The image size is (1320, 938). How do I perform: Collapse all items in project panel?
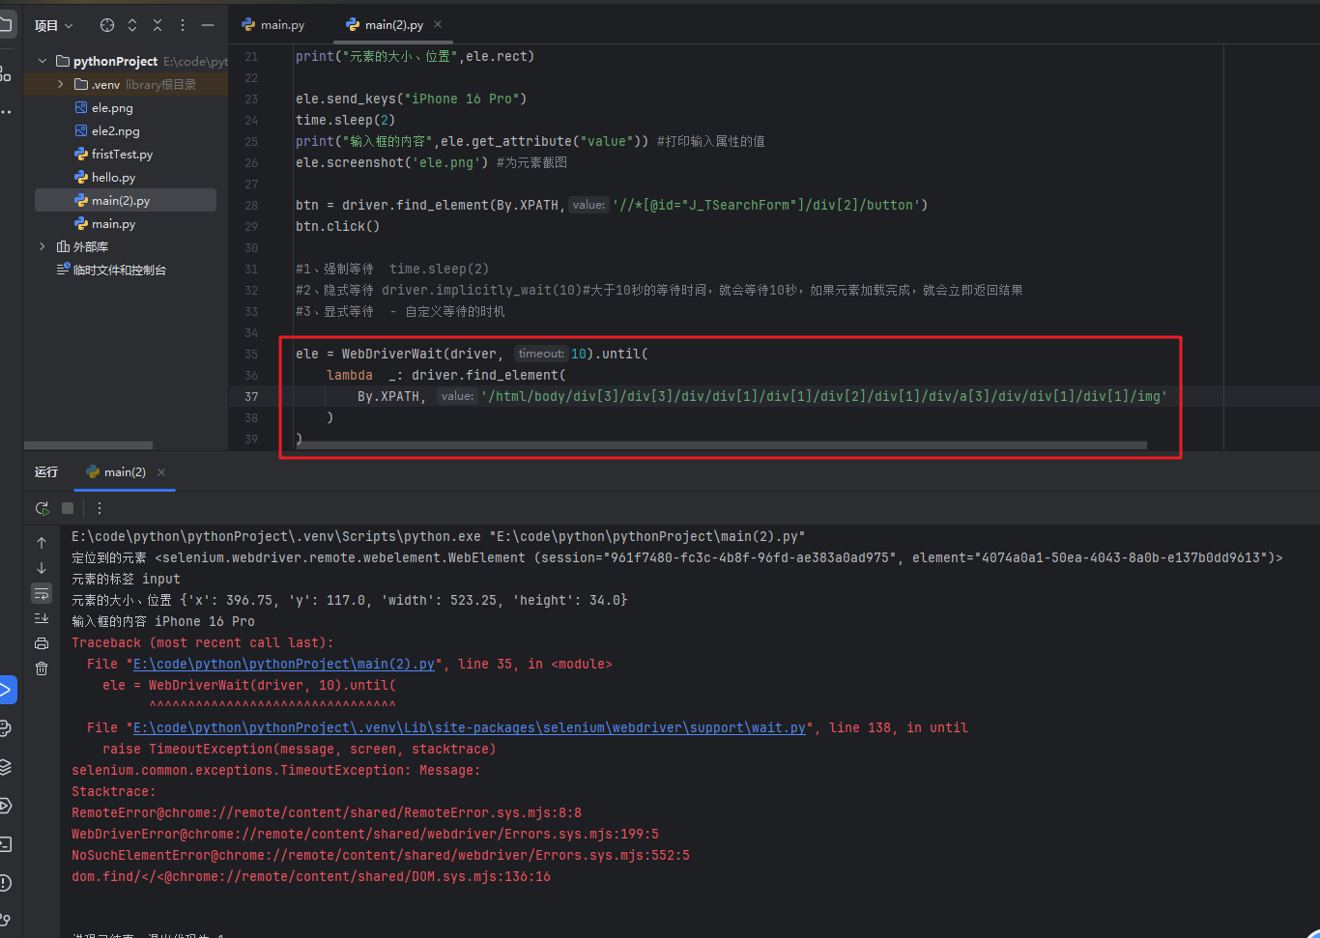point(158,25)
